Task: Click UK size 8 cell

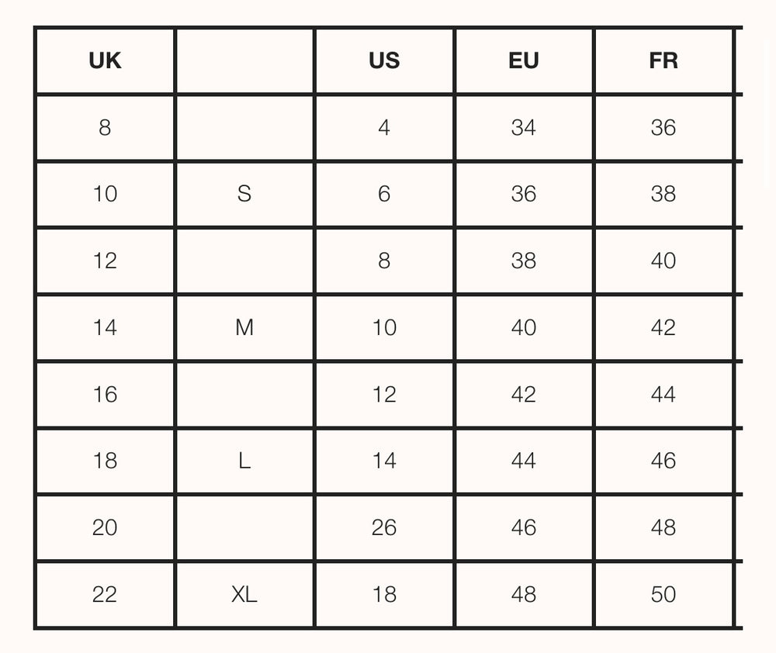Action: 105,127
